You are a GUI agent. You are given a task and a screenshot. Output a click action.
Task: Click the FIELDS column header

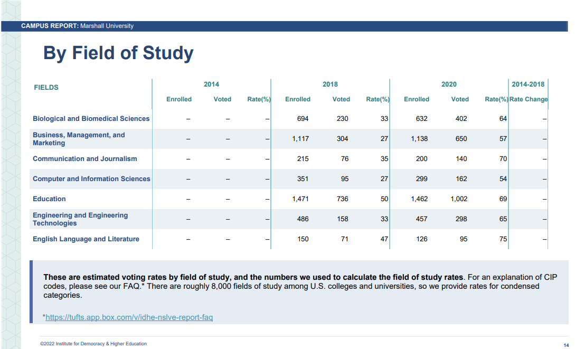[x=46, y=88]
